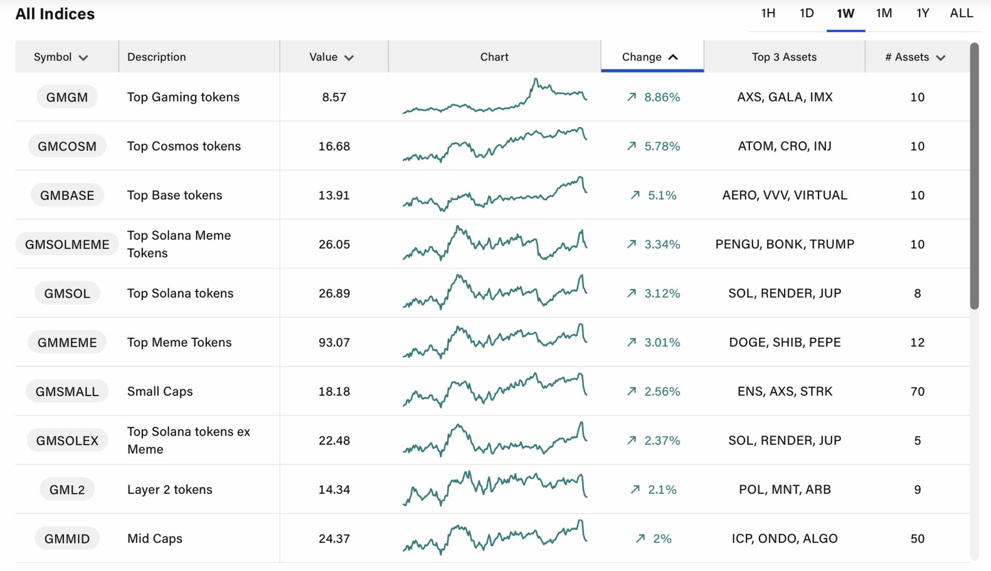Select the ALL time range tab

pyautogui.click(x=961, y=13)
